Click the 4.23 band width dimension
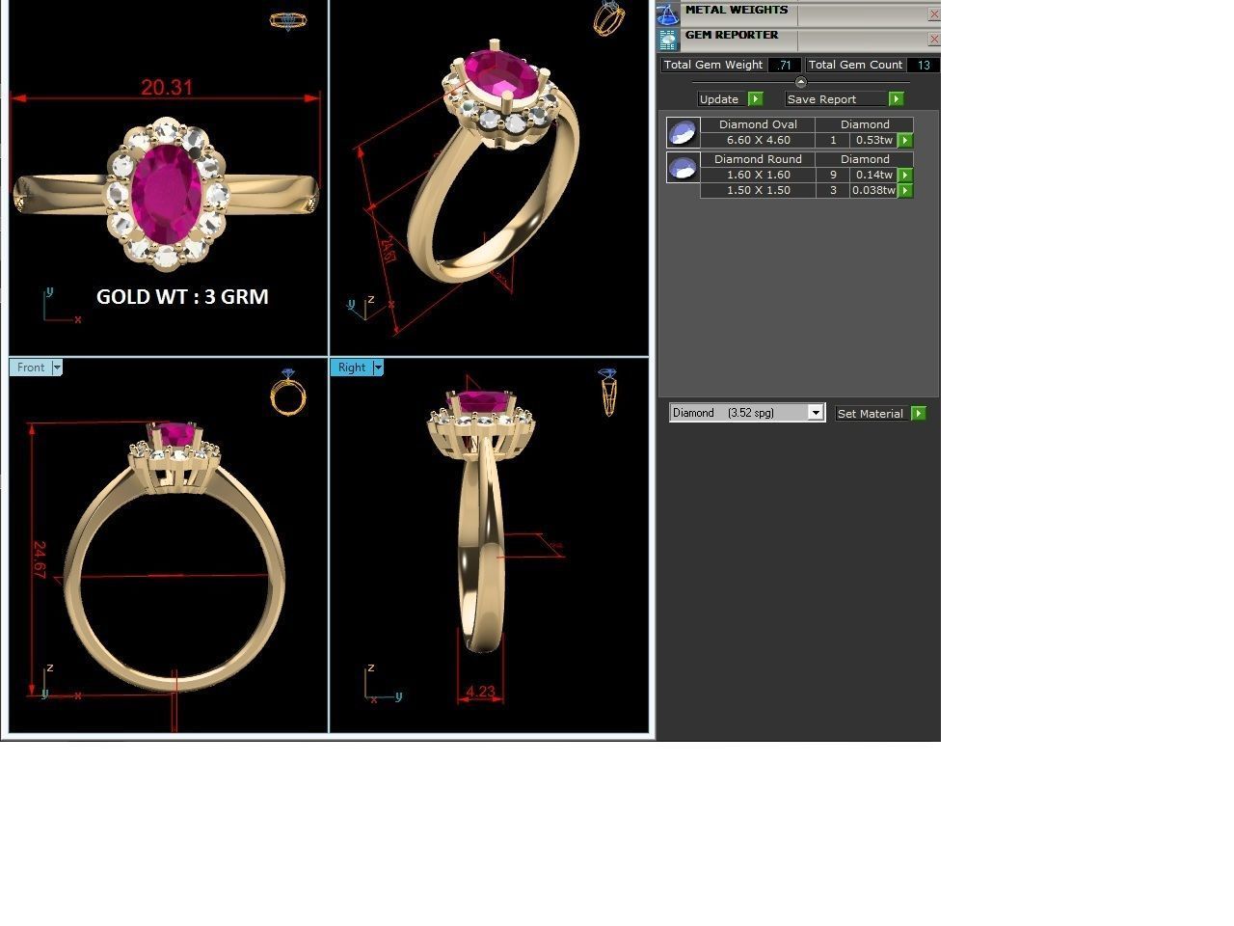1234x926 pixels. (480, 692)
